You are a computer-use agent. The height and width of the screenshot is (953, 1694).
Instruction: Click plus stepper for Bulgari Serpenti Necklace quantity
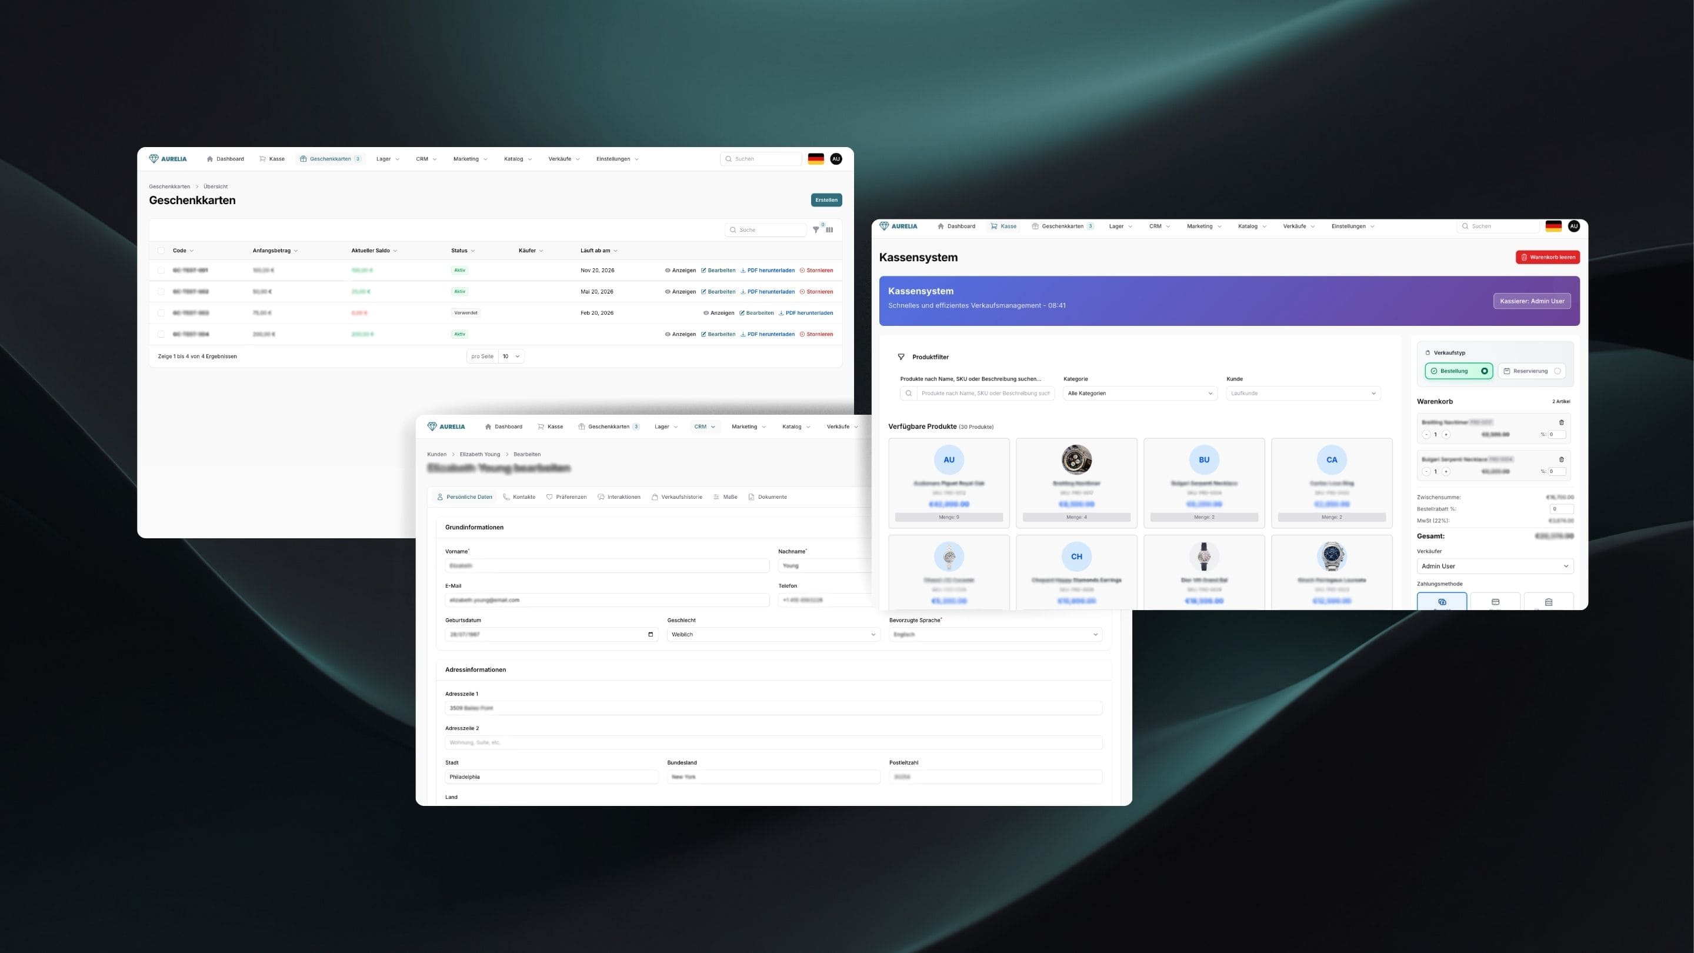tap(1446, 472)
